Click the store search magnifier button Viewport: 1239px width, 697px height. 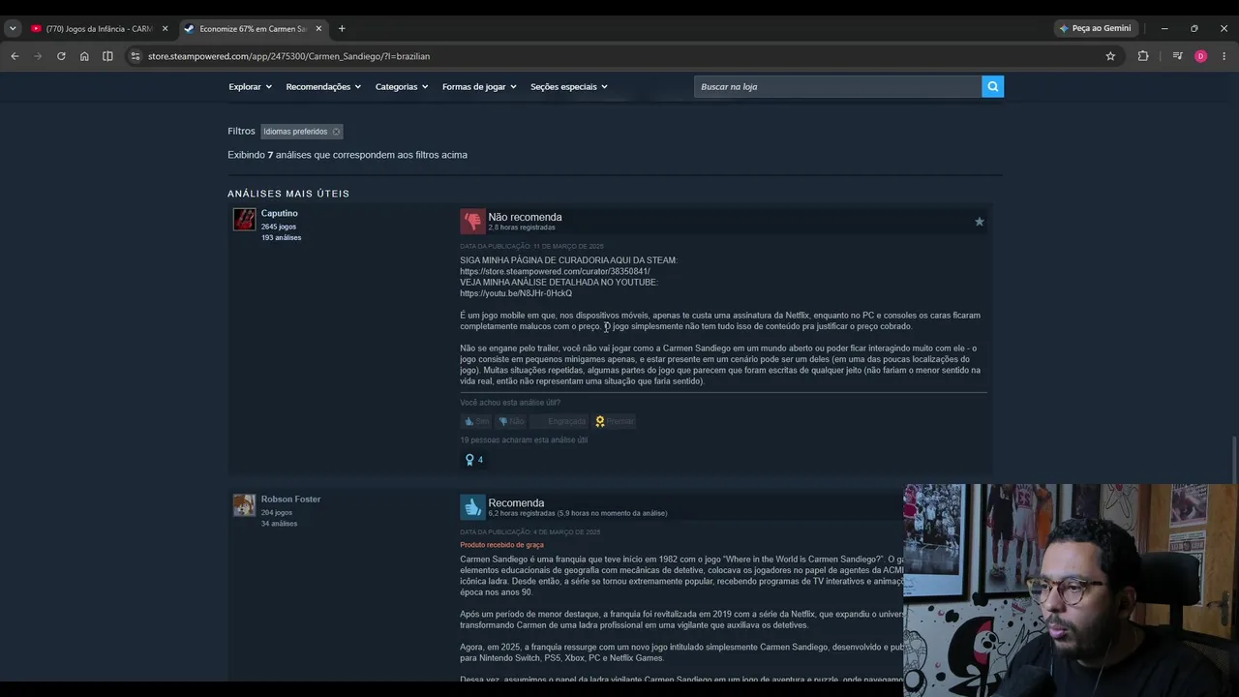[x=992, y=86]
